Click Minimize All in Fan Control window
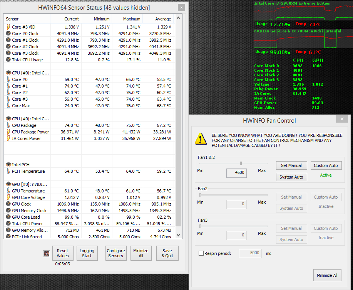Viewport: 353px width, 290px height. coord(327,275)
